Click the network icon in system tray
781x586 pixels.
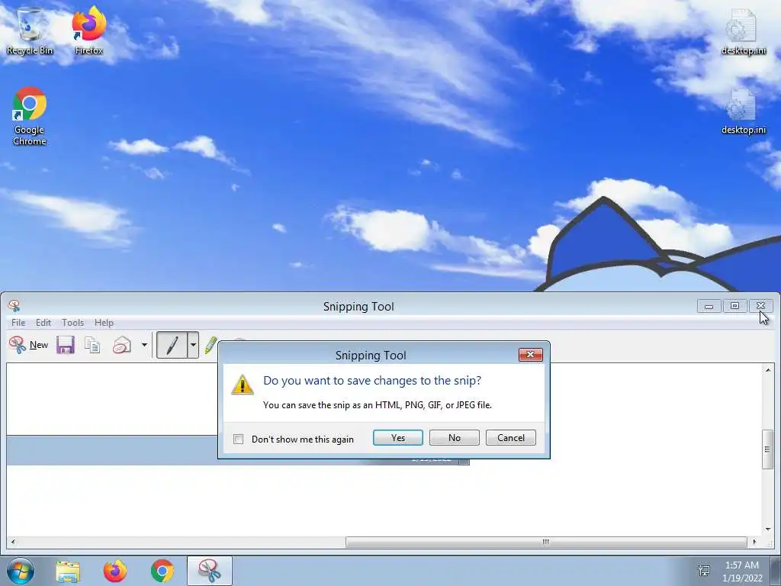(x=704, y=571)
